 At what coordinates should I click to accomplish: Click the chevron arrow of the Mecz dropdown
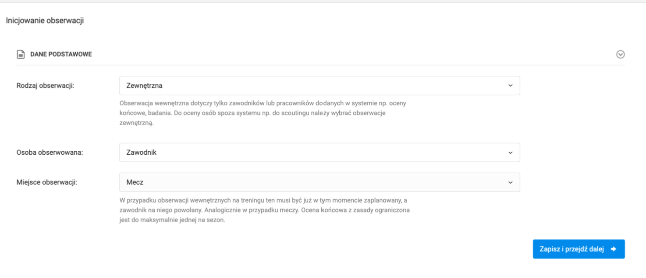pos(510,182)
